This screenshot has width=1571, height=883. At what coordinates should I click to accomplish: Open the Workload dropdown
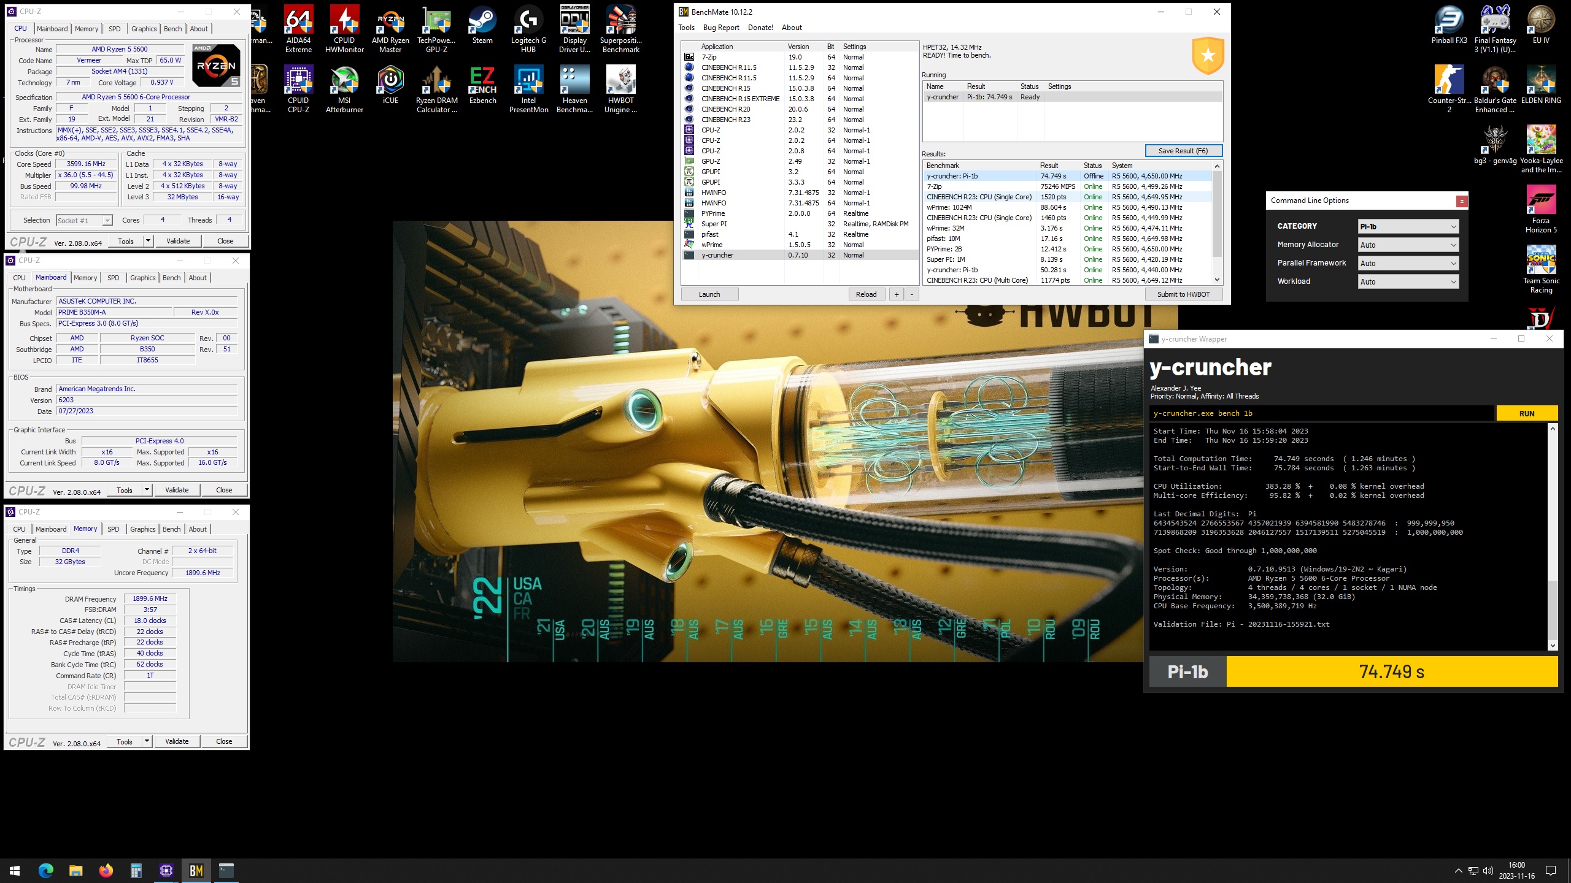(1408, 281)
